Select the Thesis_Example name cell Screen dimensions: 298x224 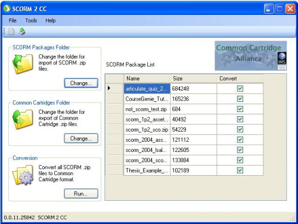(x=147, y=170)
